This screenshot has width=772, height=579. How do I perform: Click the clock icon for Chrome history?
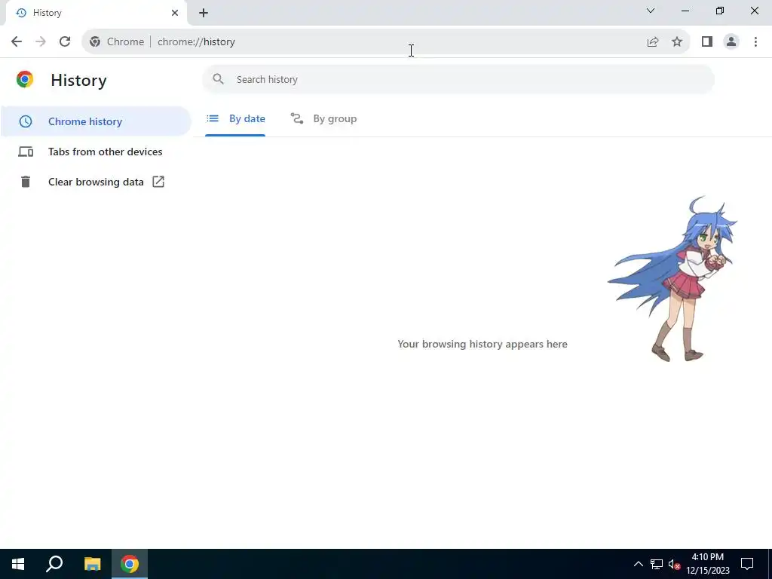point(26,121)
